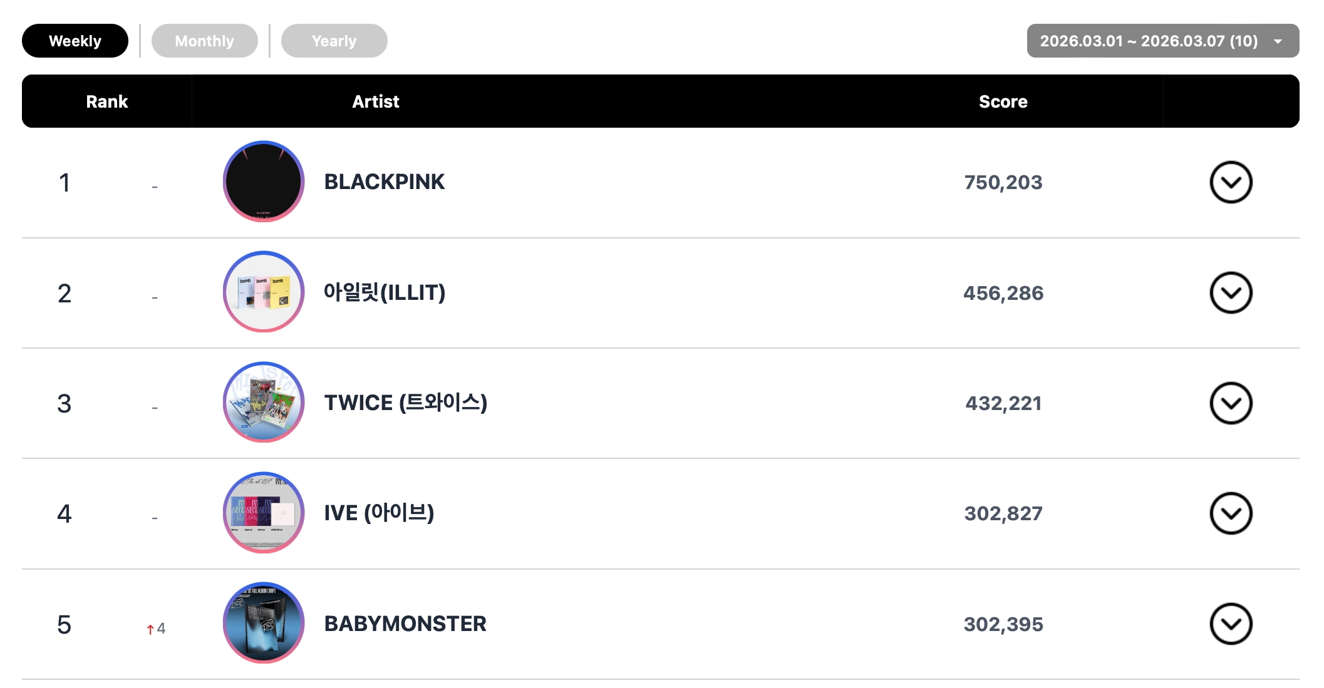Expand BABYMONSTER row details chevron
The height and width of the screenshot is (688, 1324).
1231,624
